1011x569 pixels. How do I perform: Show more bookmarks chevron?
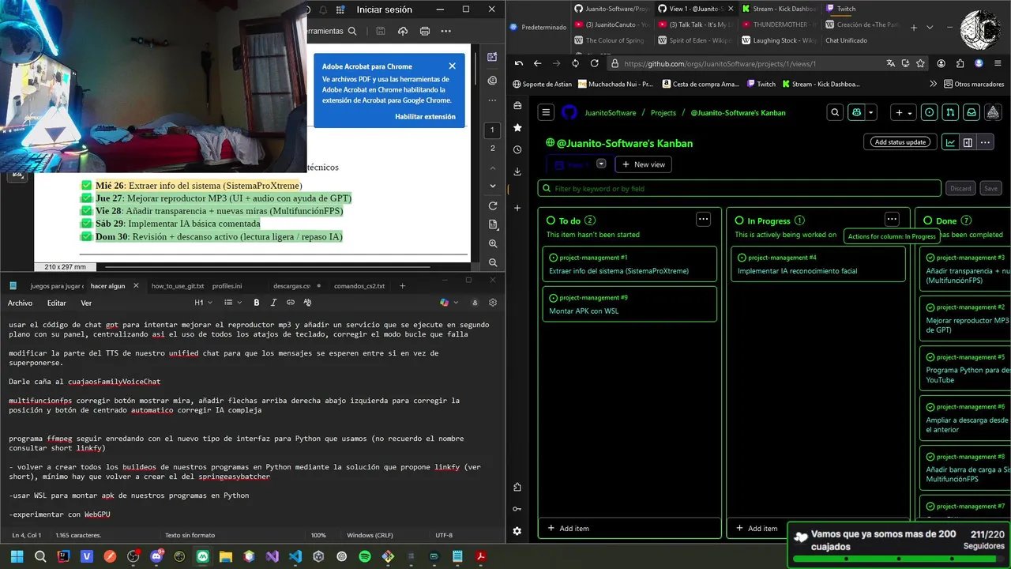(933, 84)
